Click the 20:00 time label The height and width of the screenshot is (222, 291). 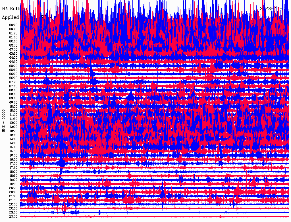[x=13, y=188]
